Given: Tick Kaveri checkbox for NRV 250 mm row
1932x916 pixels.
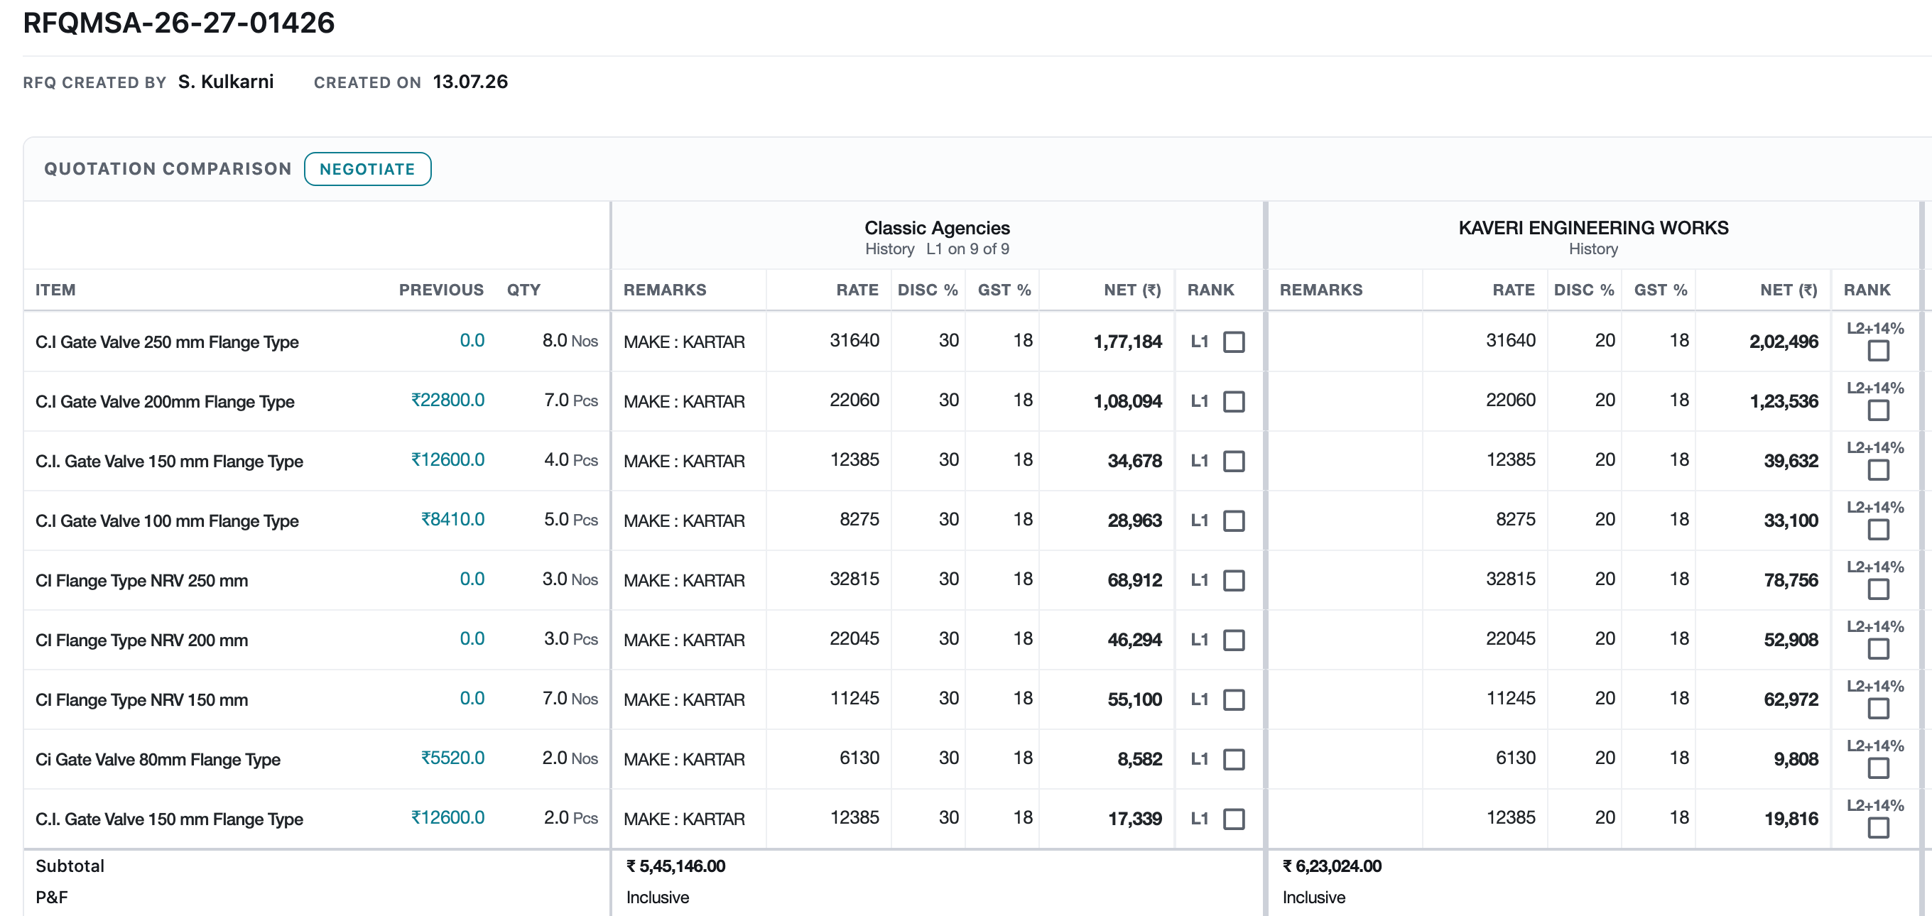Looking at the screenshot, I should pos(1878,589).
